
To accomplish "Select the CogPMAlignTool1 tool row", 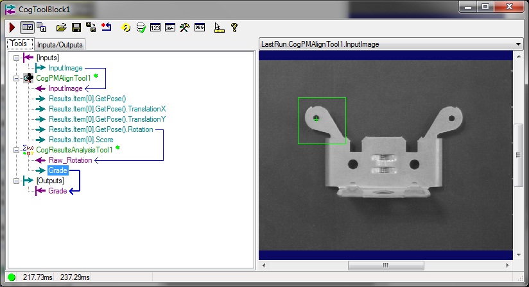I will coord(64,78).
